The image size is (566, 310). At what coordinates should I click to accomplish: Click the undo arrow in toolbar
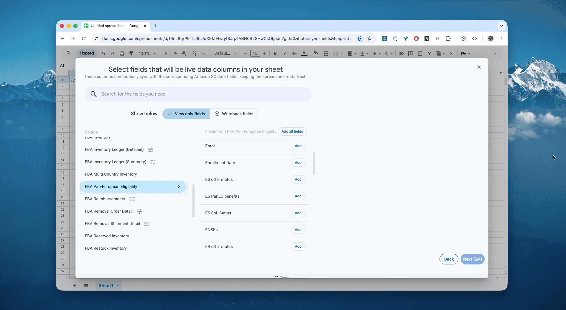(103, 54)
